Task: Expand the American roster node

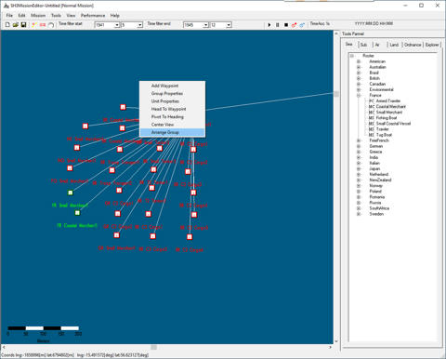Action: pyautogui.click(x=359, y=61)
